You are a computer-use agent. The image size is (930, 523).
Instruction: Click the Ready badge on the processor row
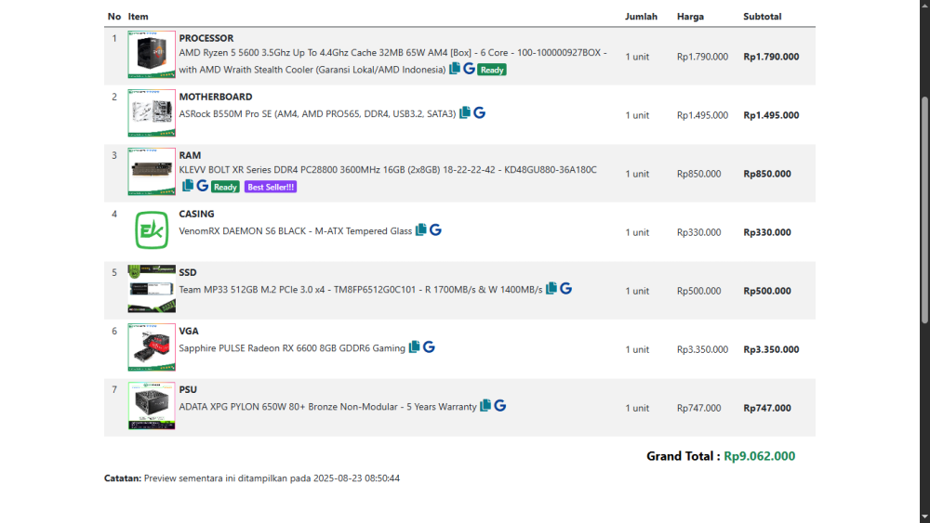pyautogui.click(x=492, y=70)
